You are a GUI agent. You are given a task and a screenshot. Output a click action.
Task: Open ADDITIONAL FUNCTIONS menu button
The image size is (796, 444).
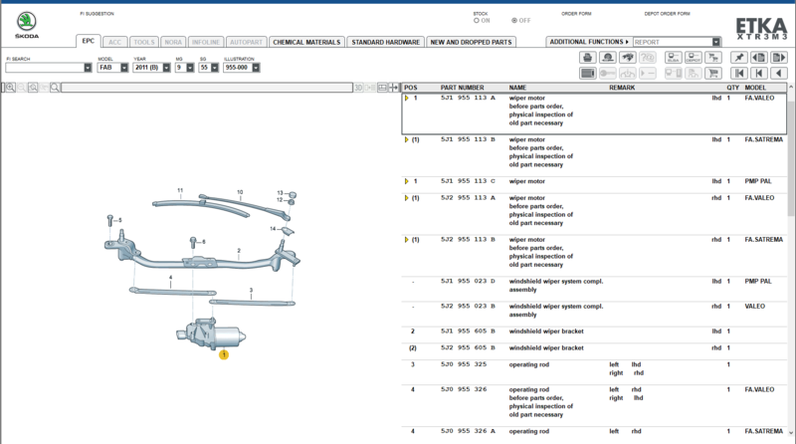[589, 42]
